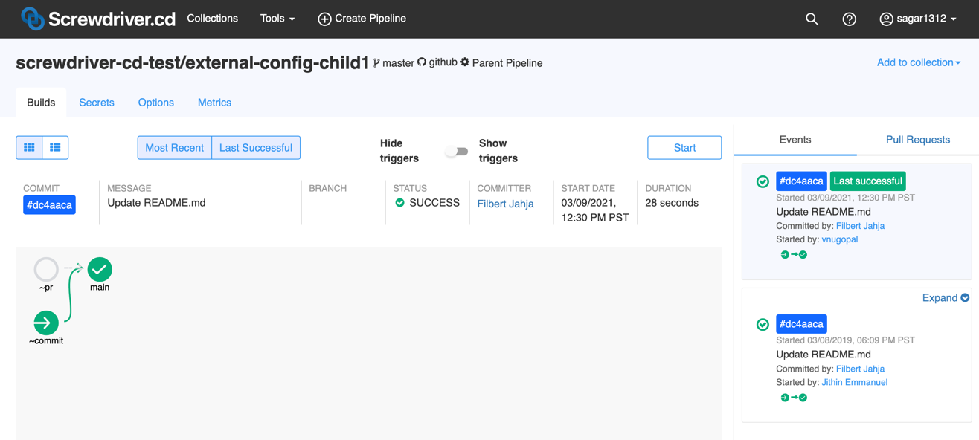Screen dimensions: 979x440
Task: Open the search magnifier icon
Action: tap(812, 19)
